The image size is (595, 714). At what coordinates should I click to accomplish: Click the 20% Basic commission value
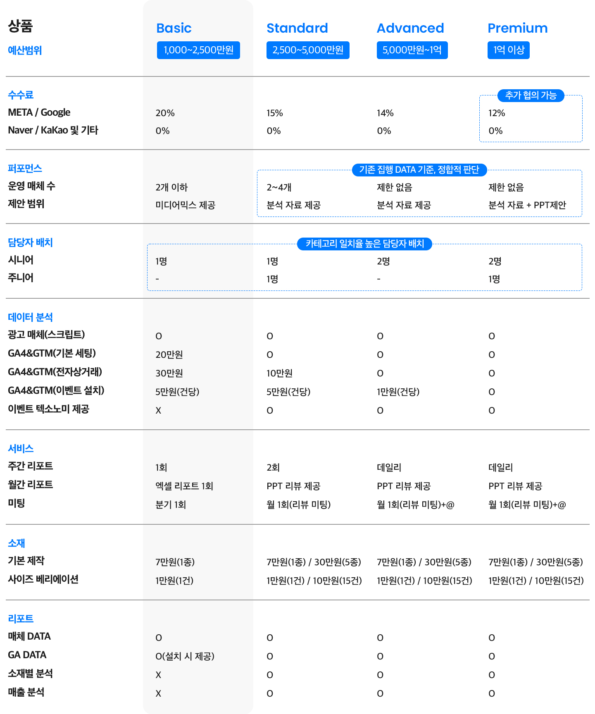165,113
